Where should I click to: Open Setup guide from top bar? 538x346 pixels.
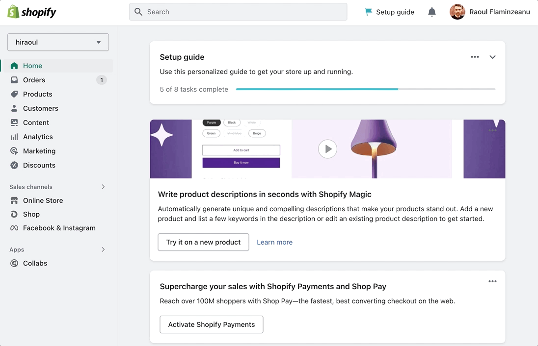point(389,12)
